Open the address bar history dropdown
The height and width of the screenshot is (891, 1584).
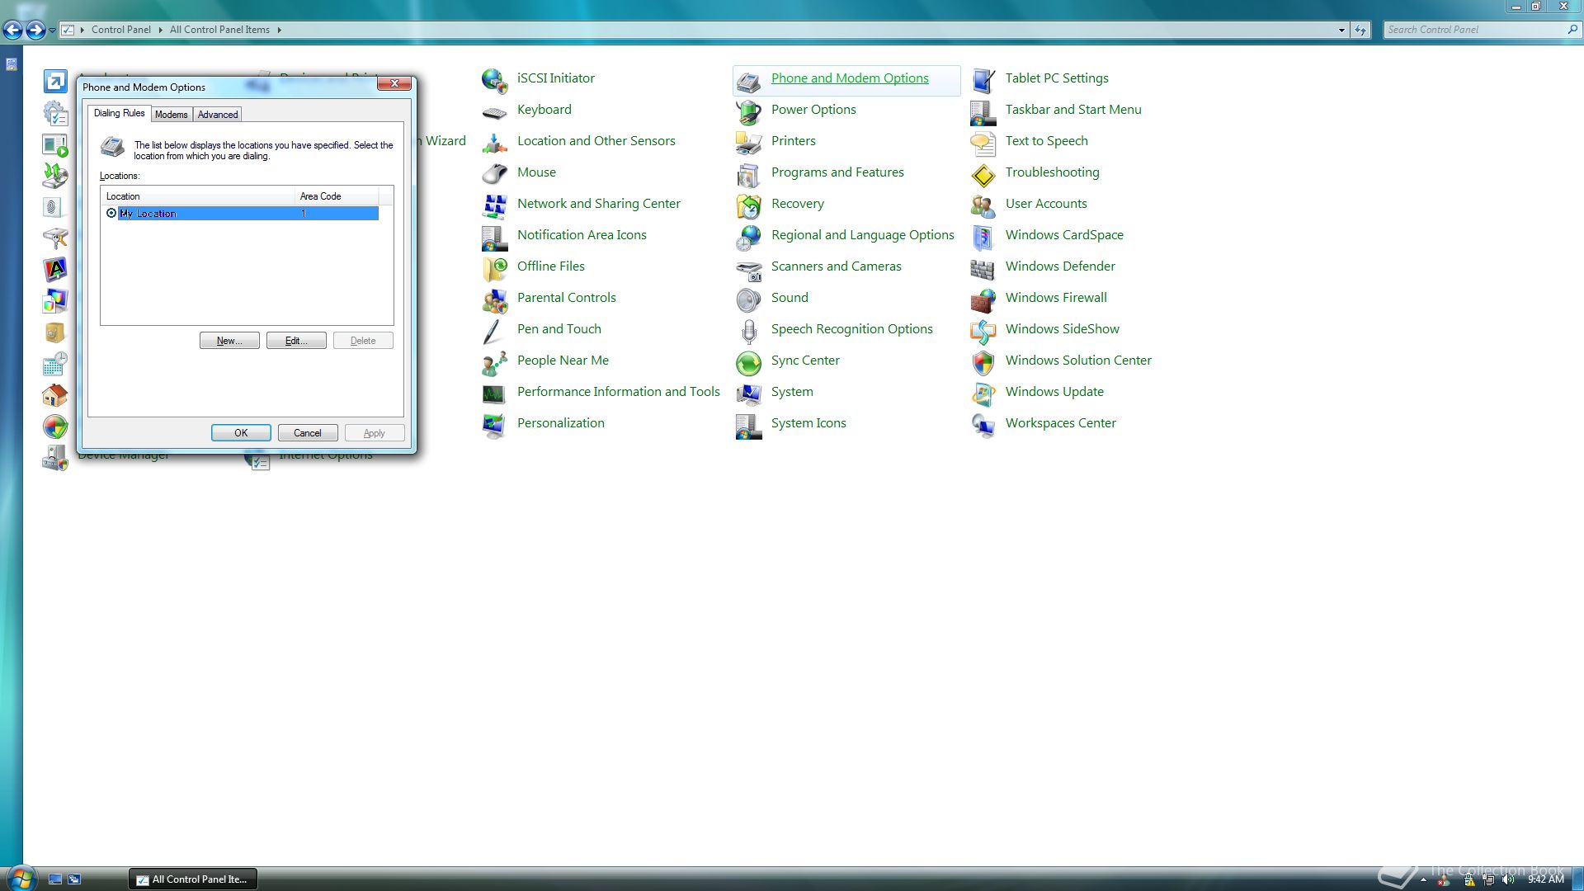[1341, 30]
